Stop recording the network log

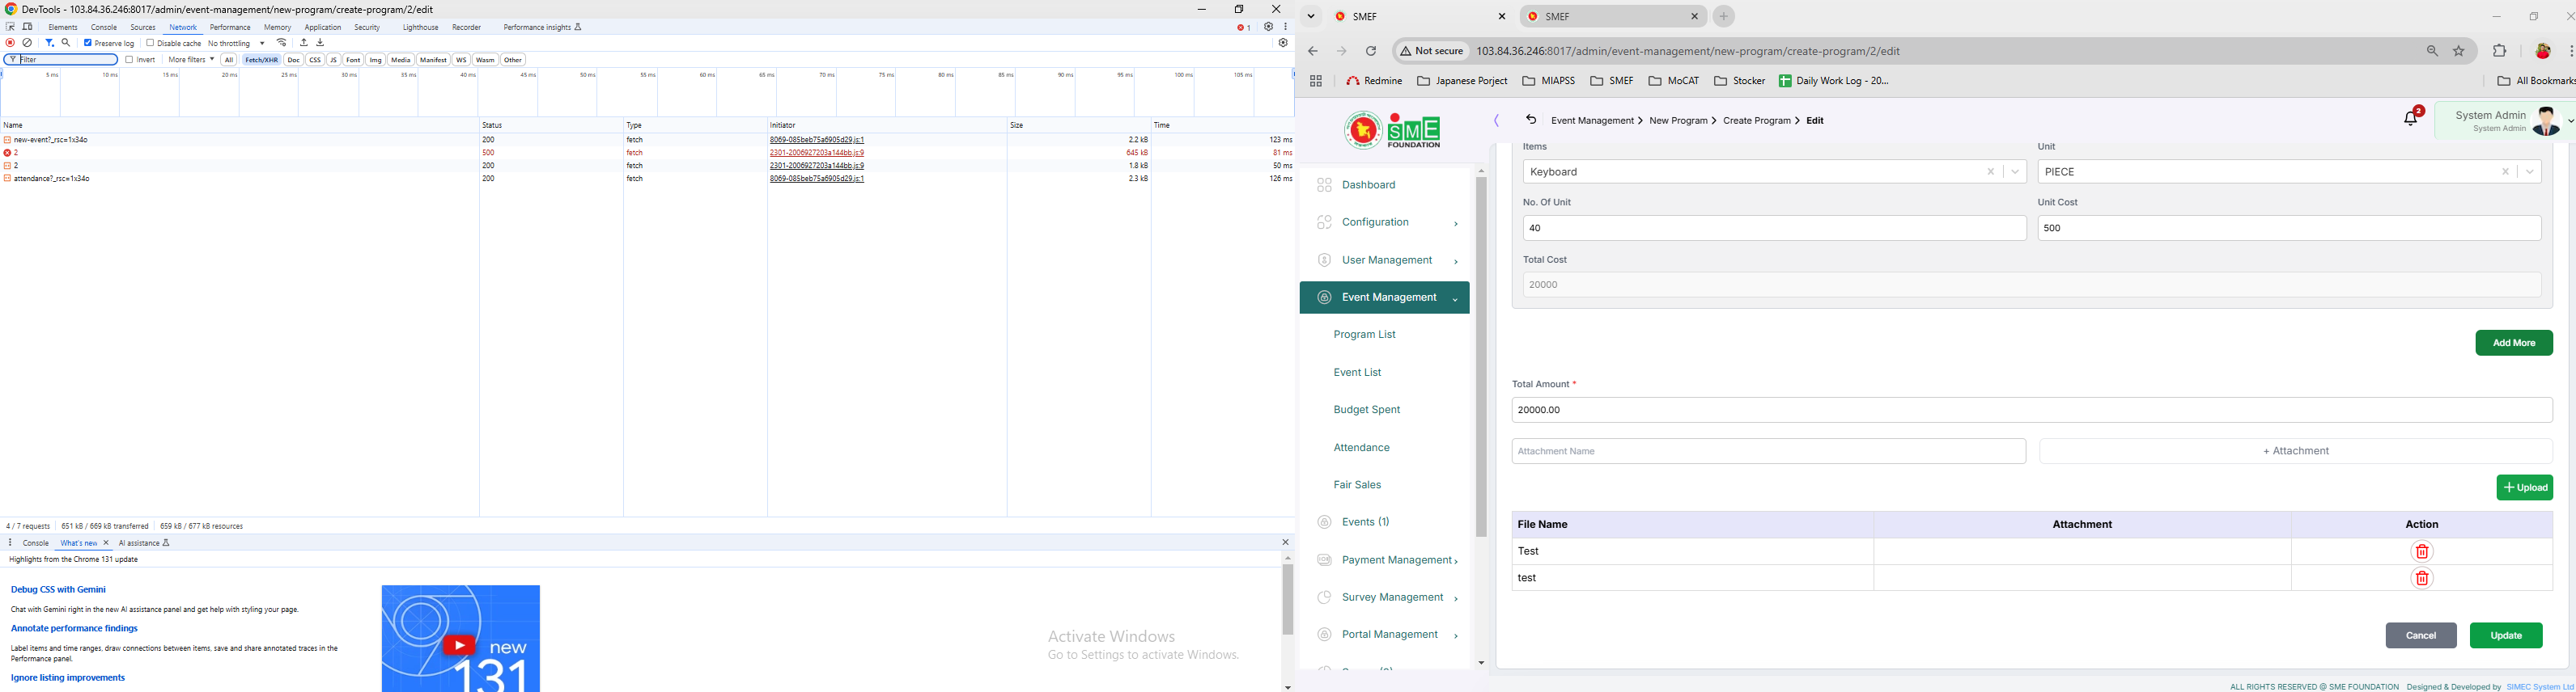tap(10, 43)
